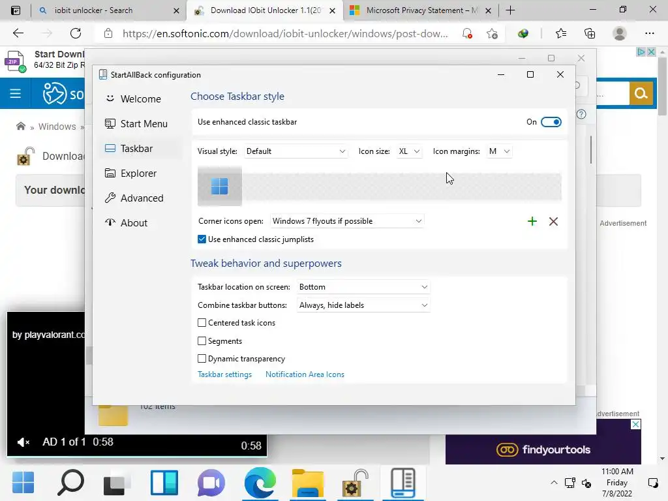
Task: Open the Icon margins dropdown
Action: click(x=499, y=151)
